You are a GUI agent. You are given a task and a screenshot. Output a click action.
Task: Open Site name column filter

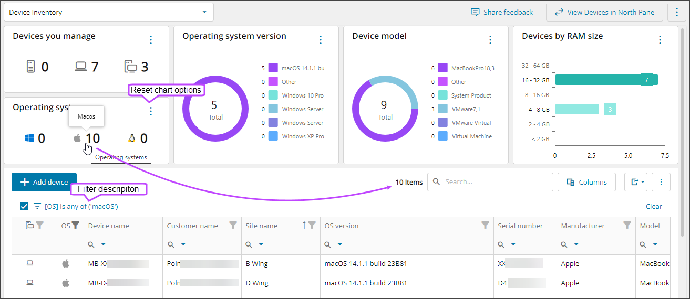pyautogui.click(x=312, y=225)
